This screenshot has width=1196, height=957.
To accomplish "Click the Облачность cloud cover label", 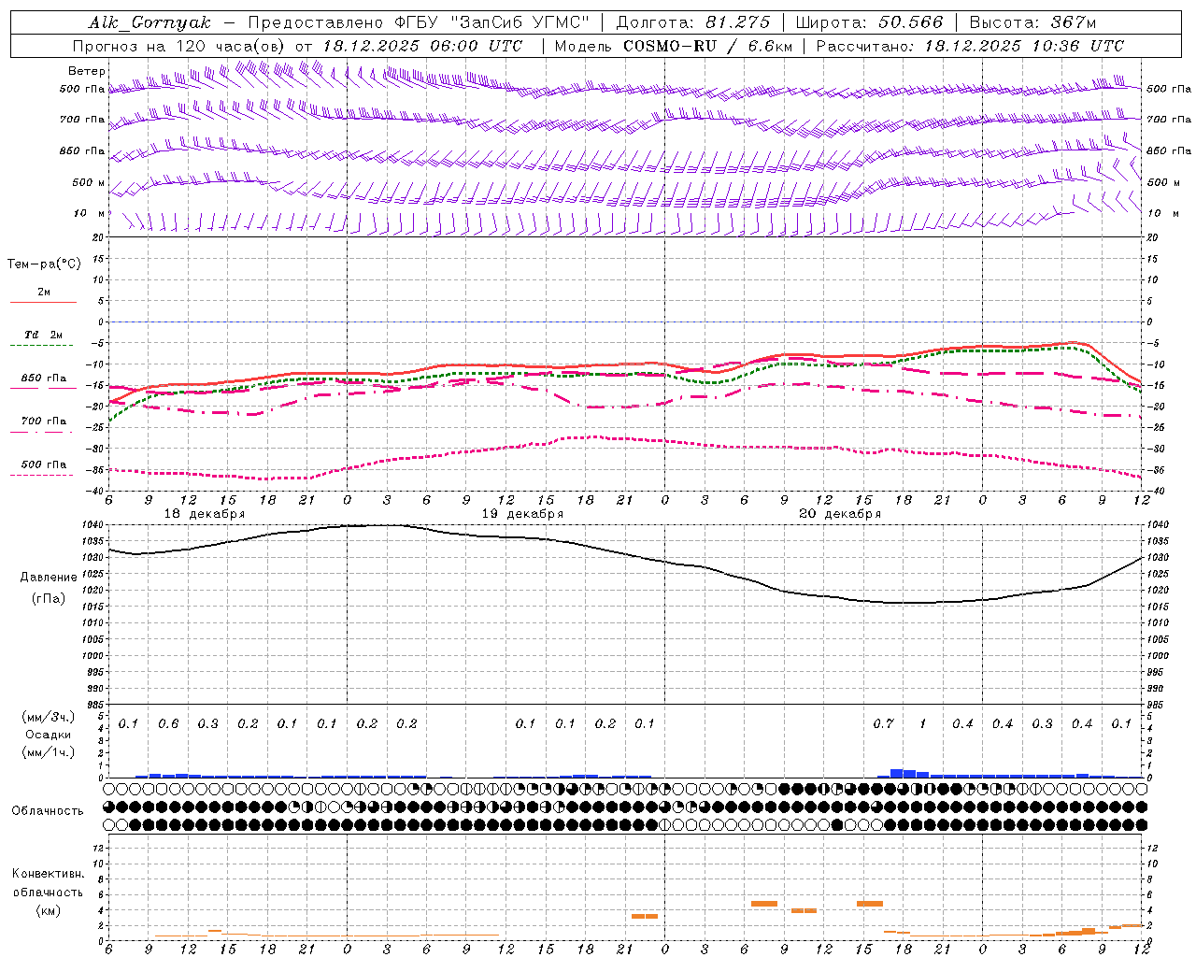I will tap(48, 810).
